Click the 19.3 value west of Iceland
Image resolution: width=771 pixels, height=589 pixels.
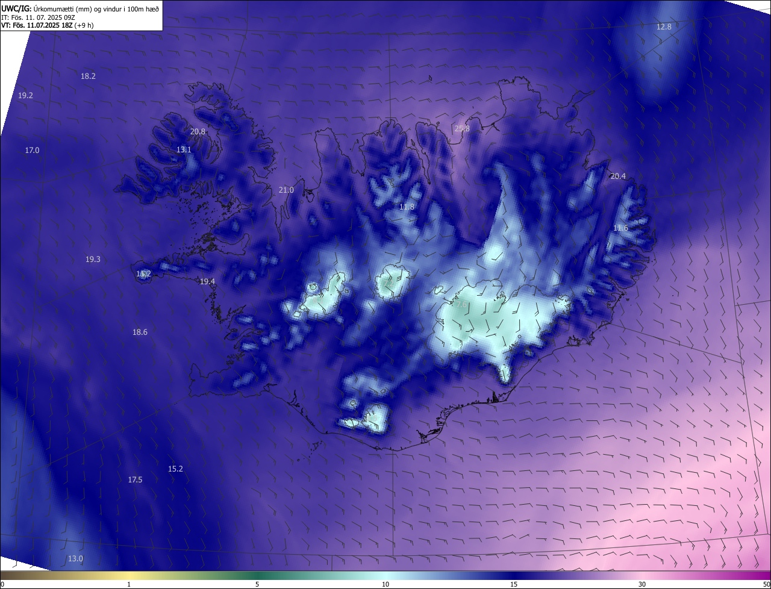pos(93,259)
